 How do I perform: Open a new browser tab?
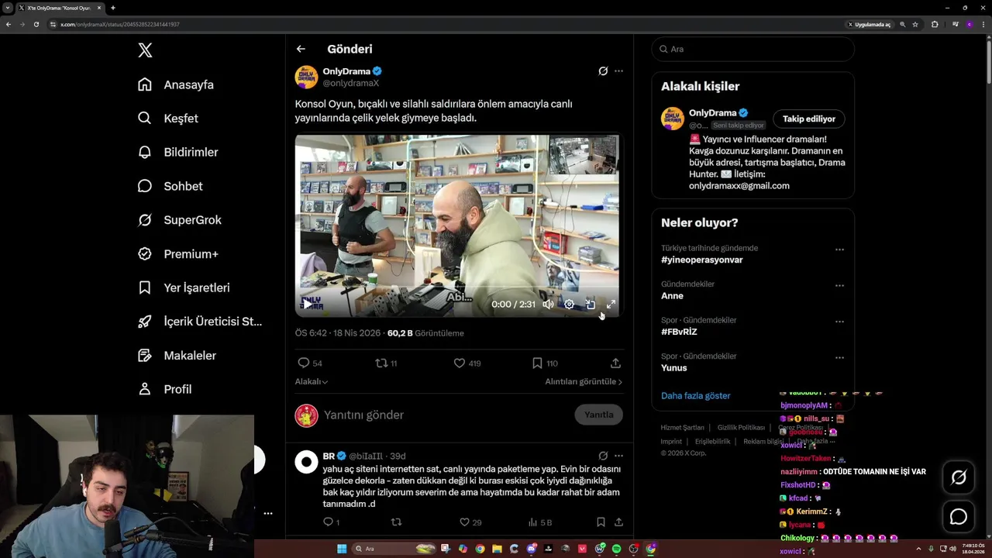112,8
